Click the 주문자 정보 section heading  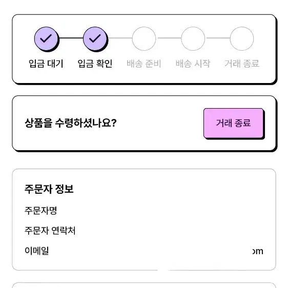tap(49, 189)
